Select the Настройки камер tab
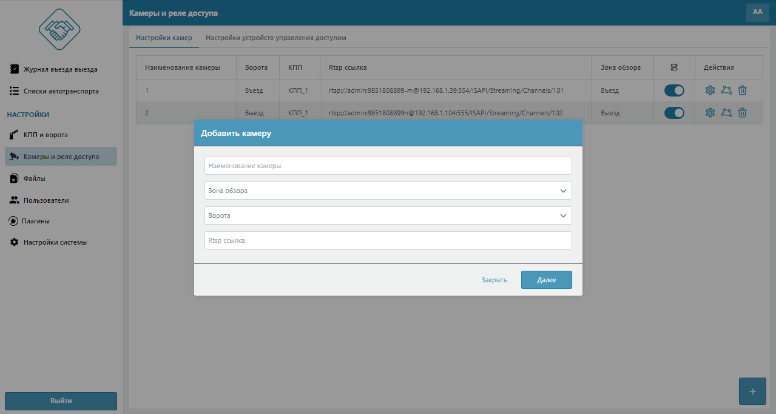This screenshot has width=776, height=414. [x=164, y=38]
